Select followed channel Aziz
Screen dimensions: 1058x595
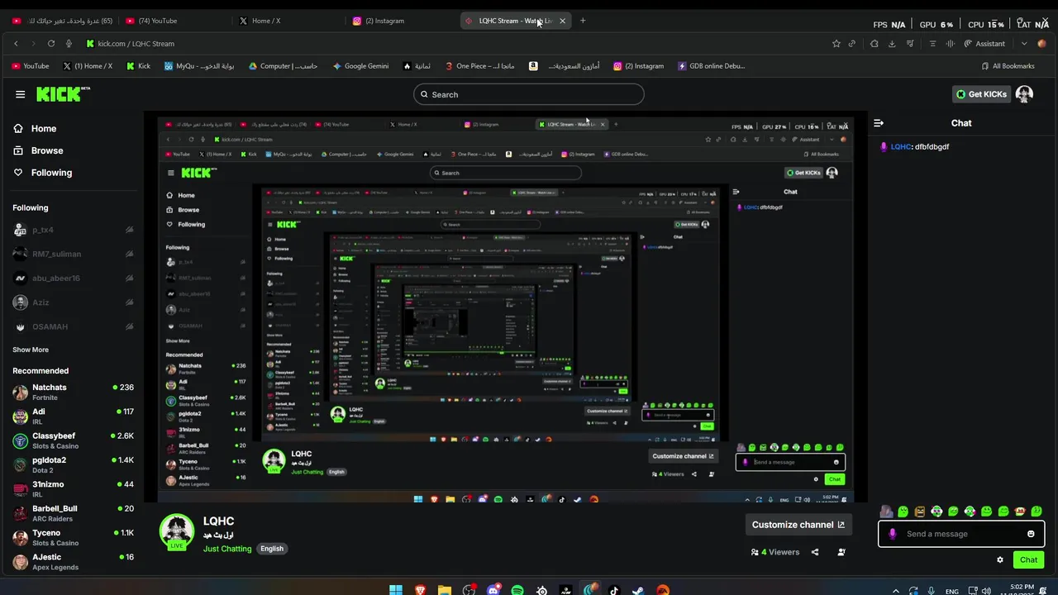click(73, 302)
